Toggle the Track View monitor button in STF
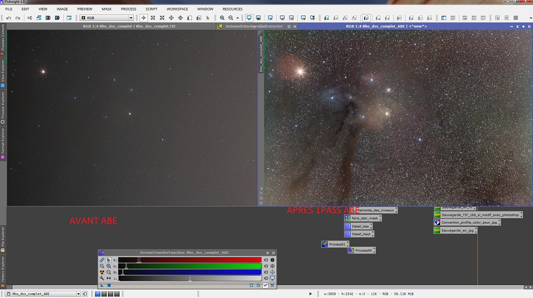The height and width of the screenshot is (298, 533). coord(272,278)
